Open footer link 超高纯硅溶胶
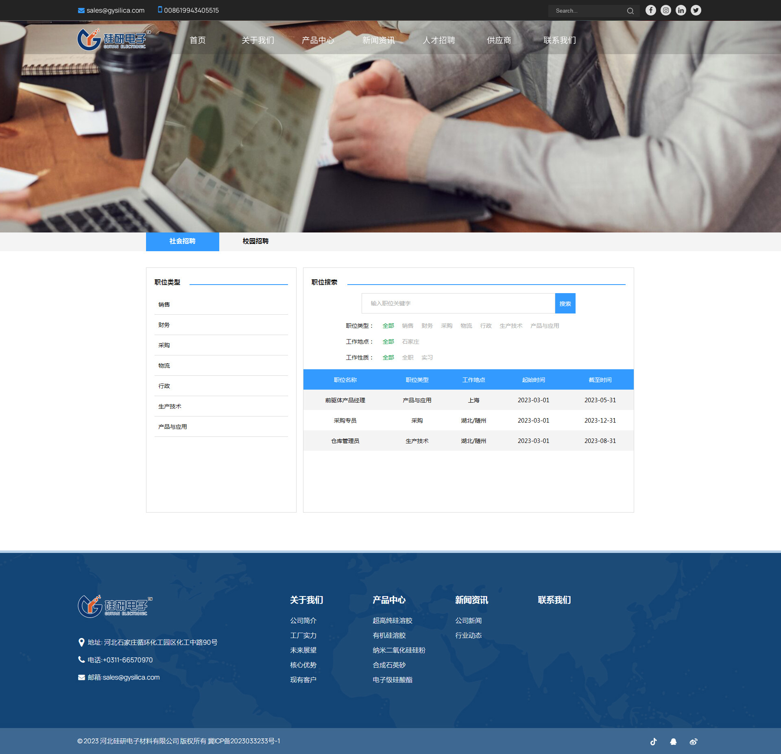The width and height of the screenshot is (781, 754). pyautogui.click(x=393, y=620)
